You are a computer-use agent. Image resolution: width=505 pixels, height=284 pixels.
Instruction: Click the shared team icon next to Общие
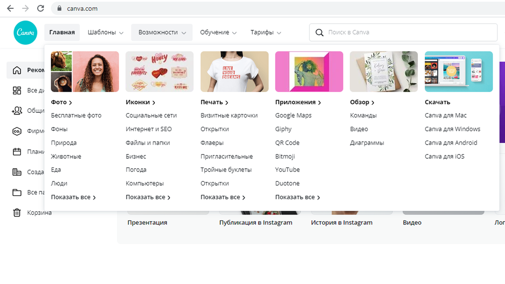tap(17, 111)
